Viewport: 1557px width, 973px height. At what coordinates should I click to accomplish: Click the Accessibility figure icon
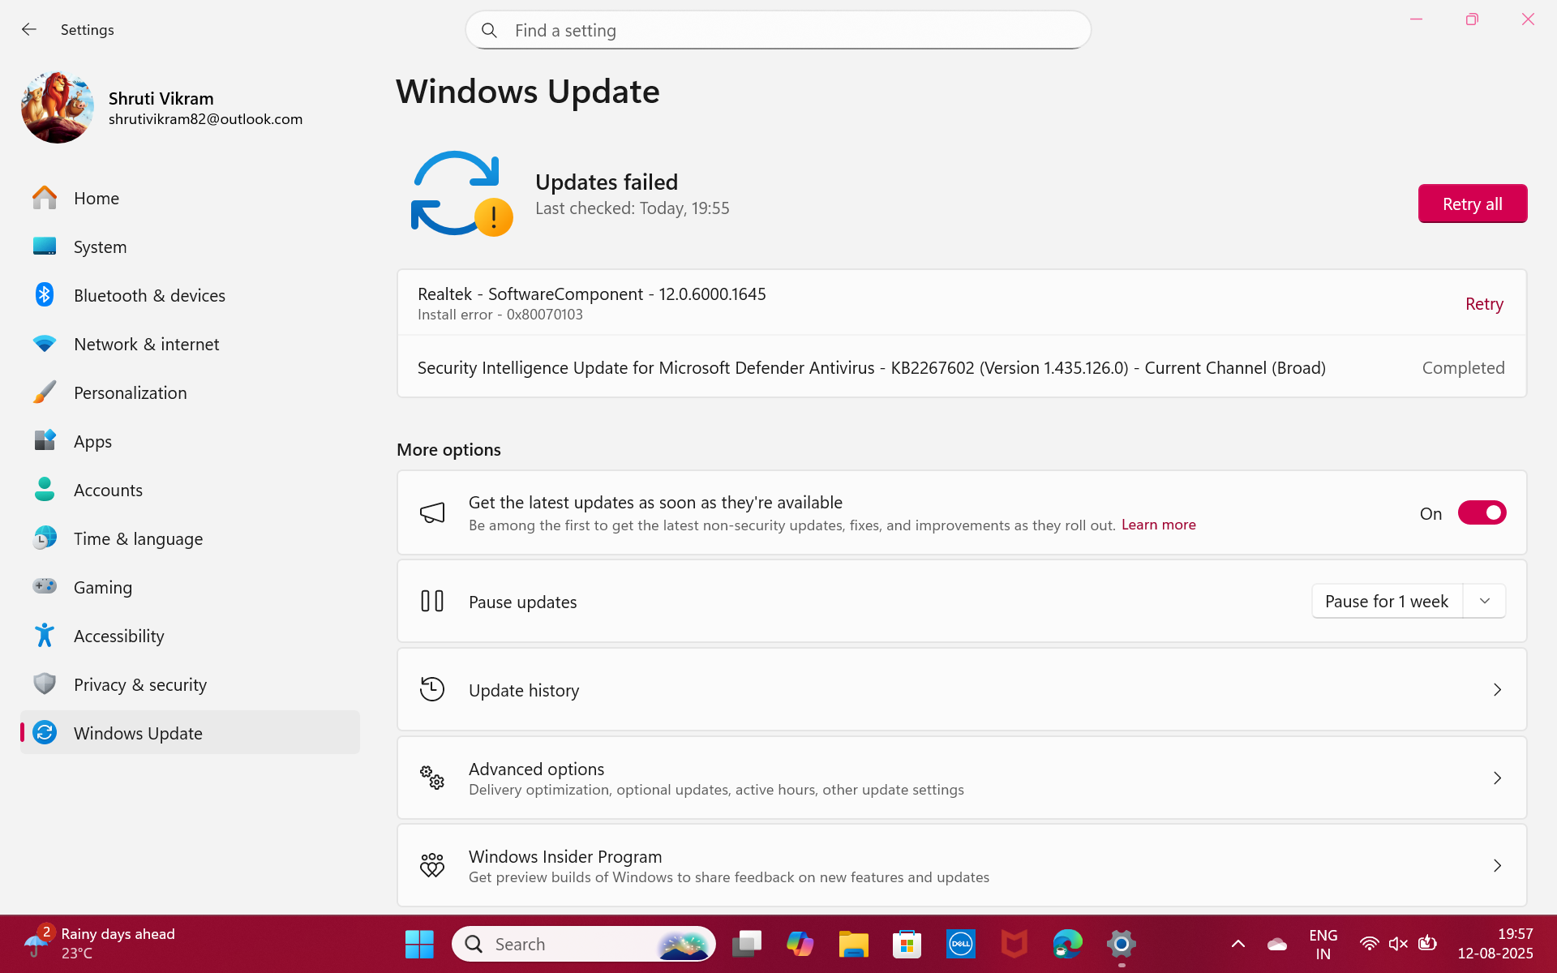pos(45,635)
